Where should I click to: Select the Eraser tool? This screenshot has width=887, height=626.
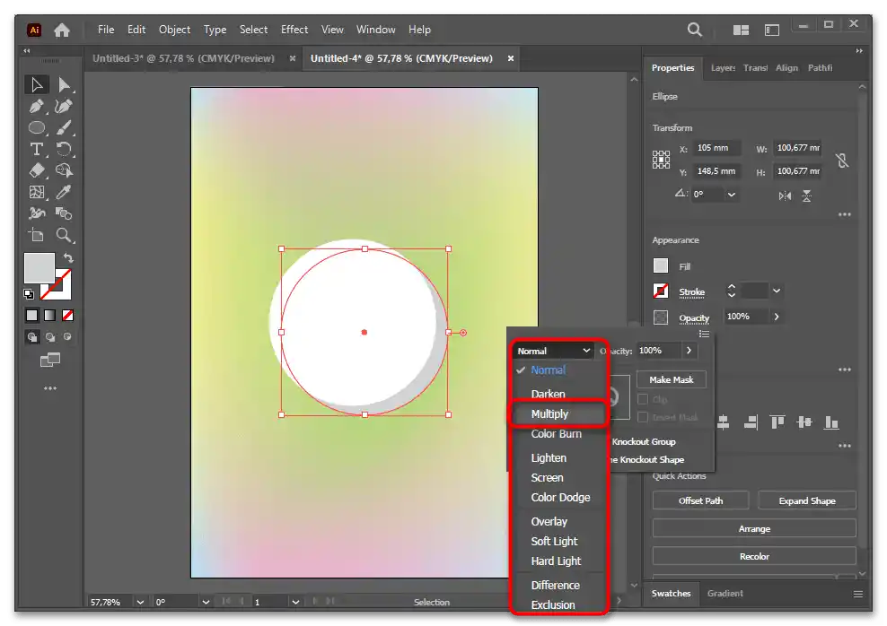point(37,170)
